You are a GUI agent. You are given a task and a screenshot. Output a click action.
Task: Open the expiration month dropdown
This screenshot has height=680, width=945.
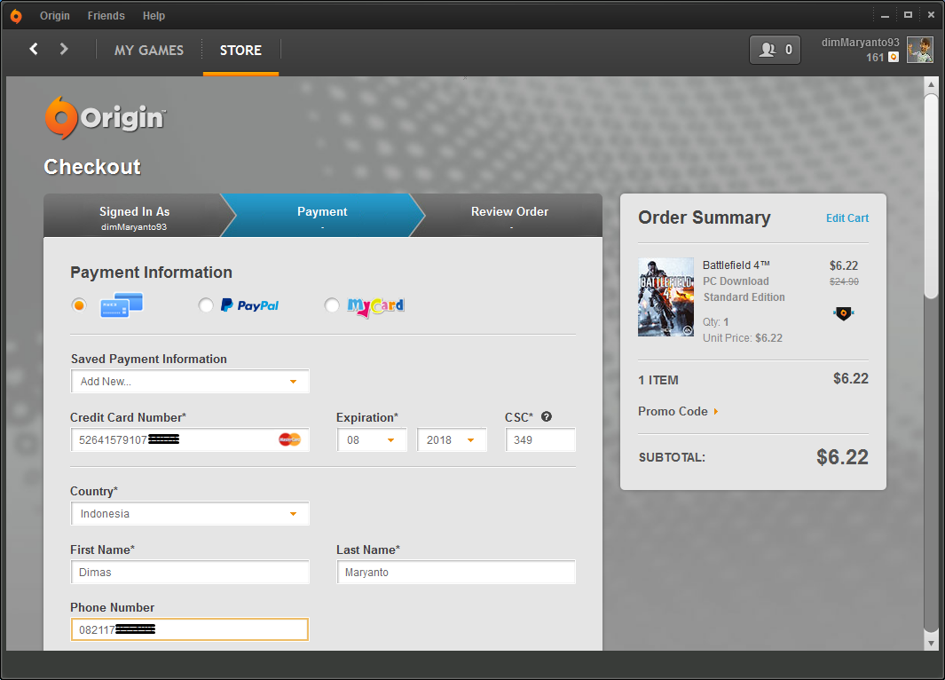pyautogui.click(x=372, y=440)
